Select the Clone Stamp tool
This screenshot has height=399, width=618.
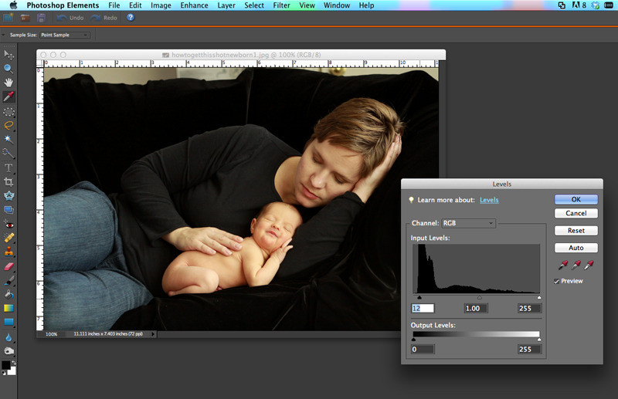pyautogui.click(x=8, y=252)
